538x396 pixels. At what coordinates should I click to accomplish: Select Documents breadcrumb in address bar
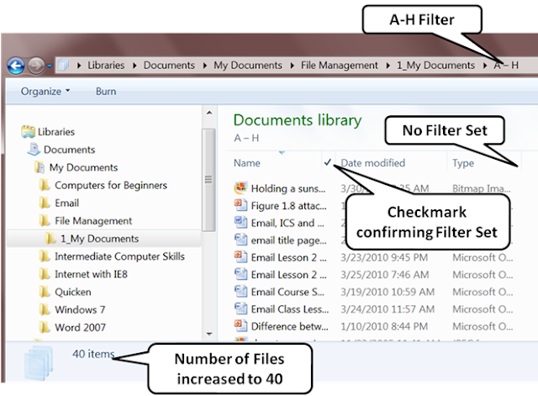pyautogui.click(x=169, y=66)
